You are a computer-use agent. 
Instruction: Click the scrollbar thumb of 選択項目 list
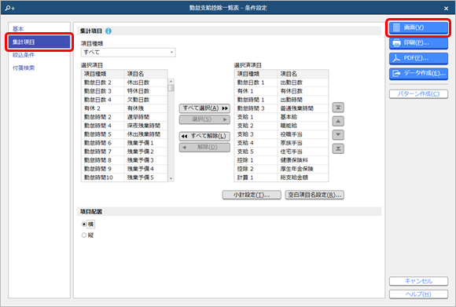pyautogui.click(x=171, y=88)
